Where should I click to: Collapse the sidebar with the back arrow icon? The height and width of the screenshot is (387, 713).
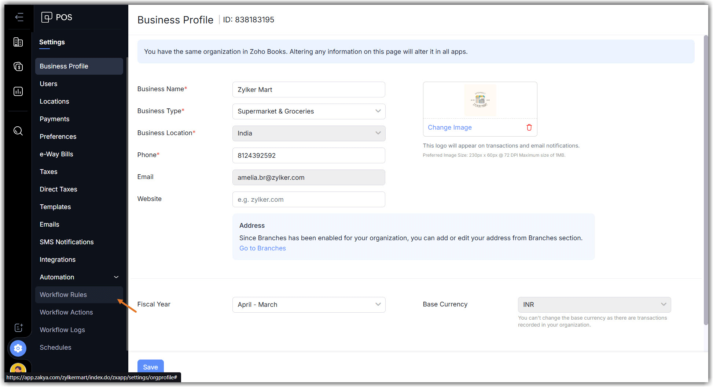[19, 17]
